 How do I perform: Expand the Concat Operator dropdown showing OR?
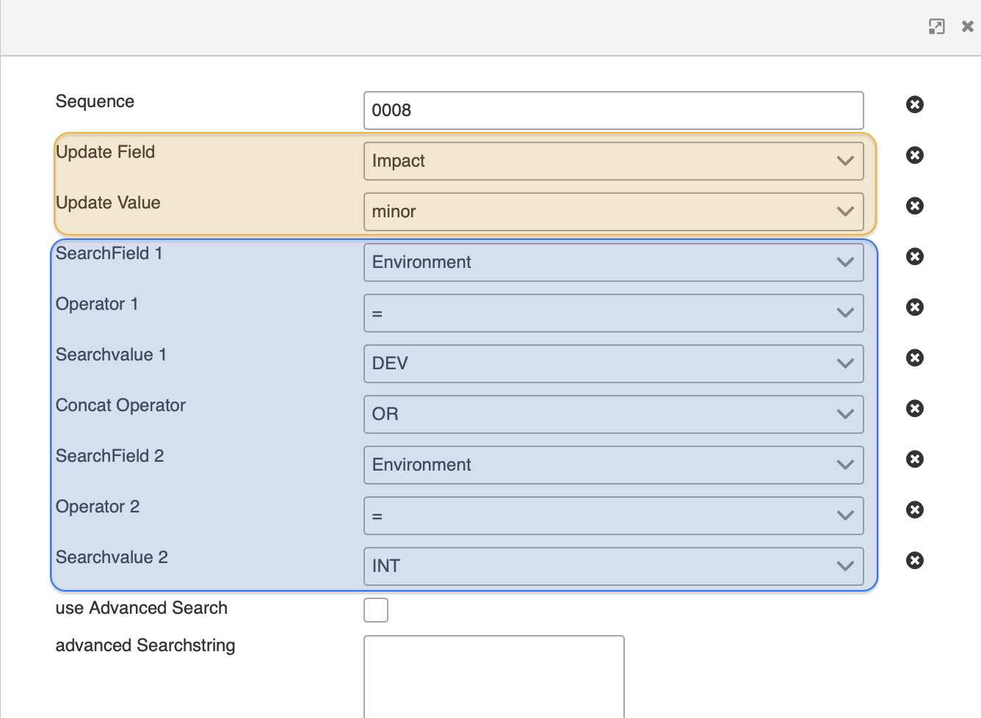point(613,414)
